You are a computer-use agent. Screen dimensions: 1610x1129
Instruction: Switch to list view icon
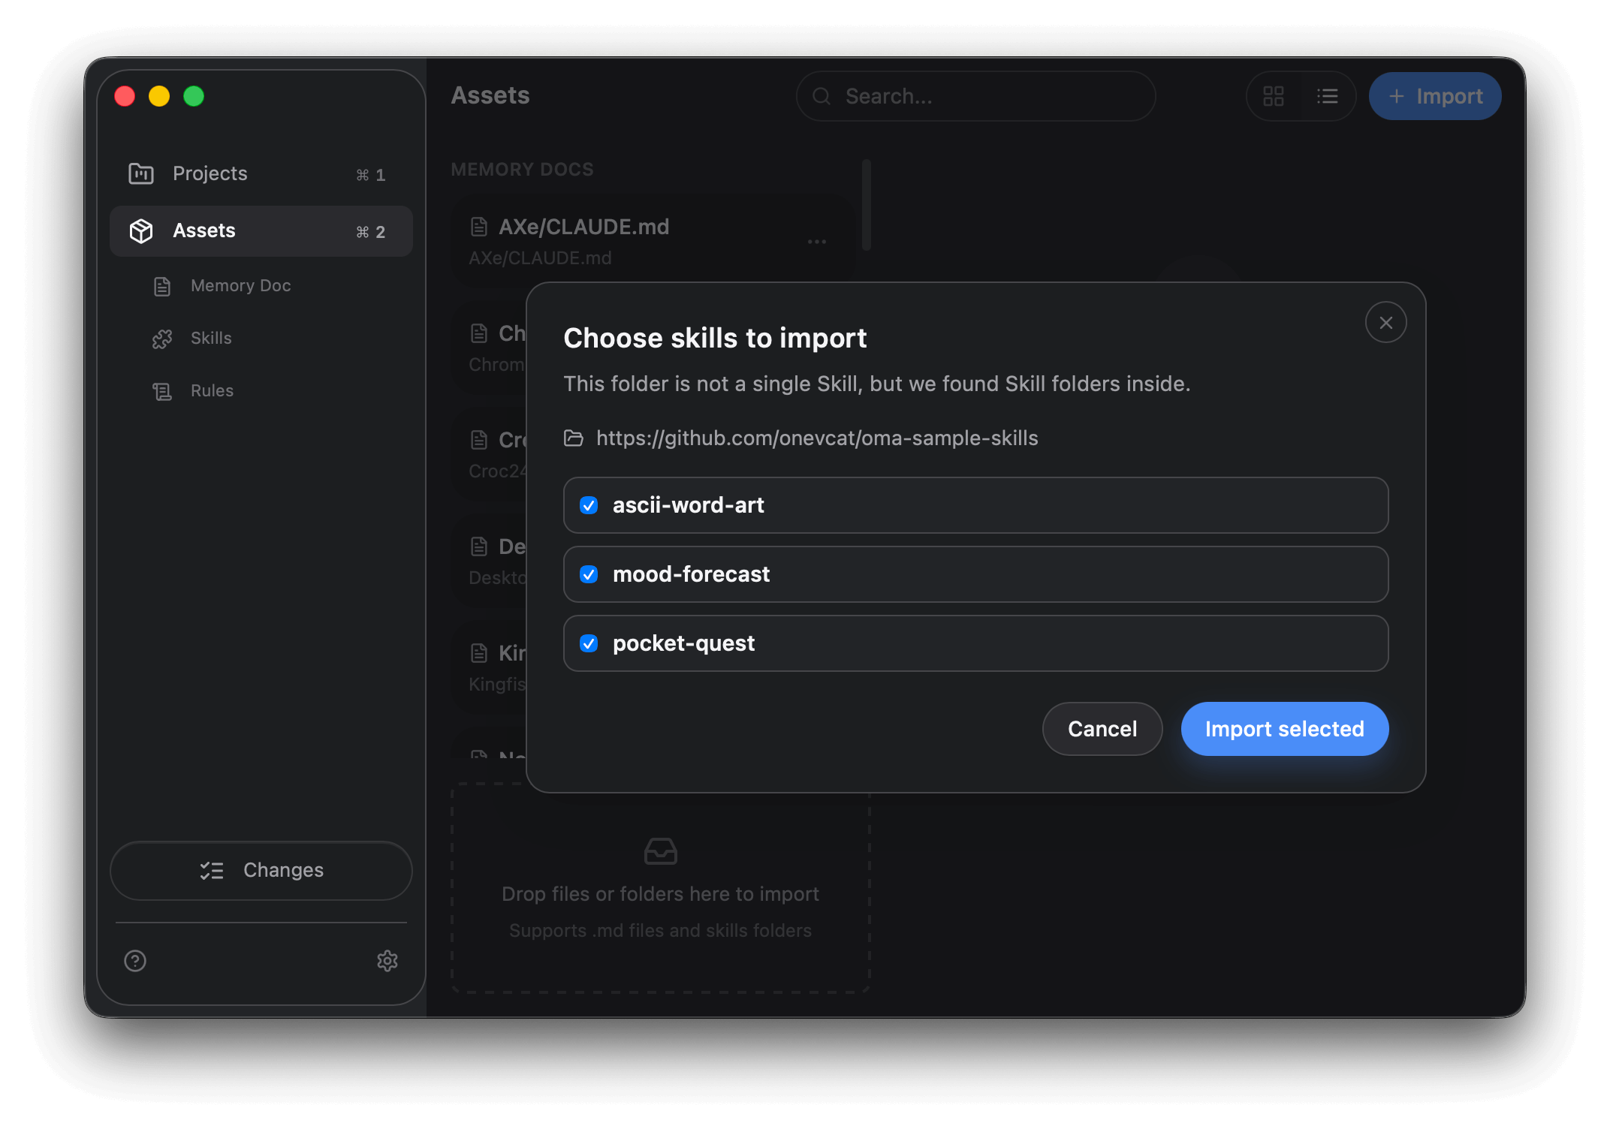pyautogui.click(x=1328, y=96)
